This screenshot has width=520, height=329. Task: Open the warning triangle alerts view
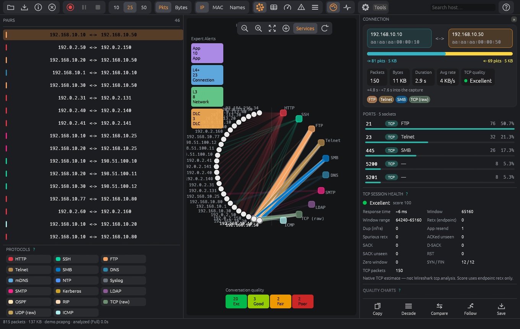point(301,7)
